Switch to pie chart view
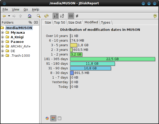The width and height of the screenshot is (159, 124). (47, 118)
